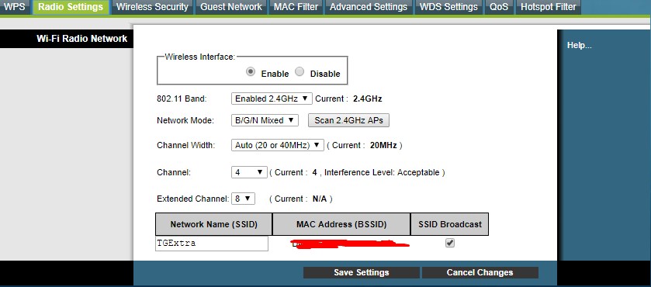Screen dimensions: 651x287
Task: Select the QoS tab
Action: [499, 7]
